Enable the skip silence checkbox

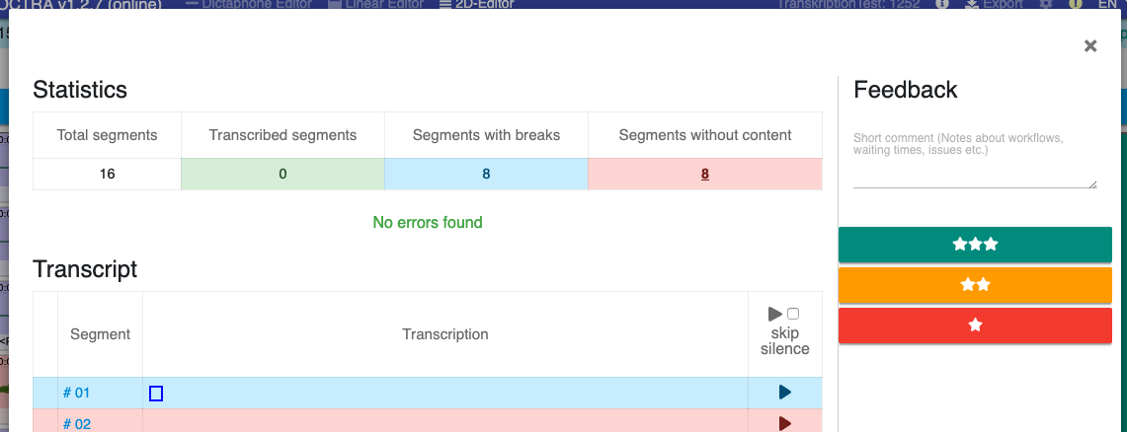[x=793, y=314]
